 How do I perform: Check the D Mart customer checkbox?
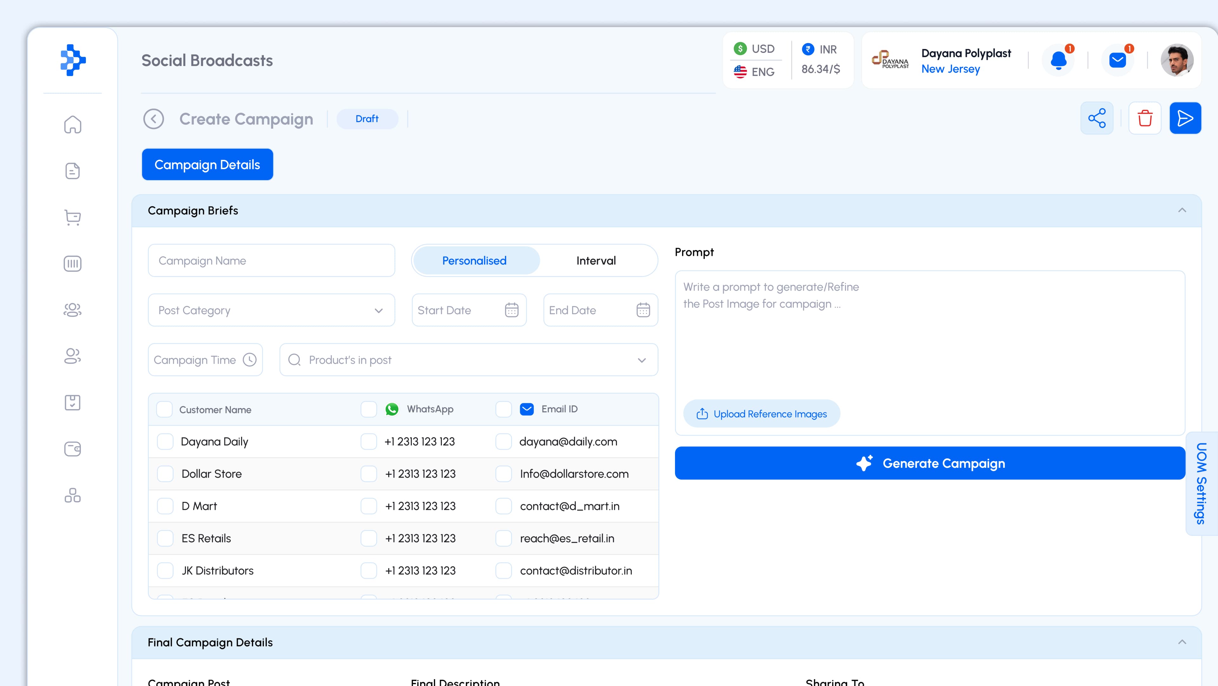[165, 506]
